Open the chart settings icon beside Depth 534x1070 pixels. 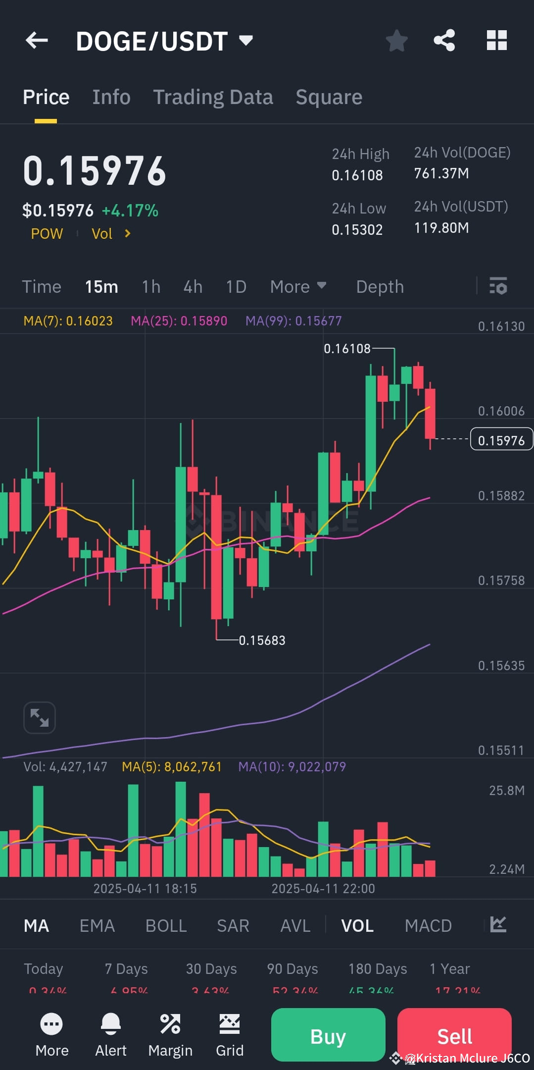pos(497,286)
